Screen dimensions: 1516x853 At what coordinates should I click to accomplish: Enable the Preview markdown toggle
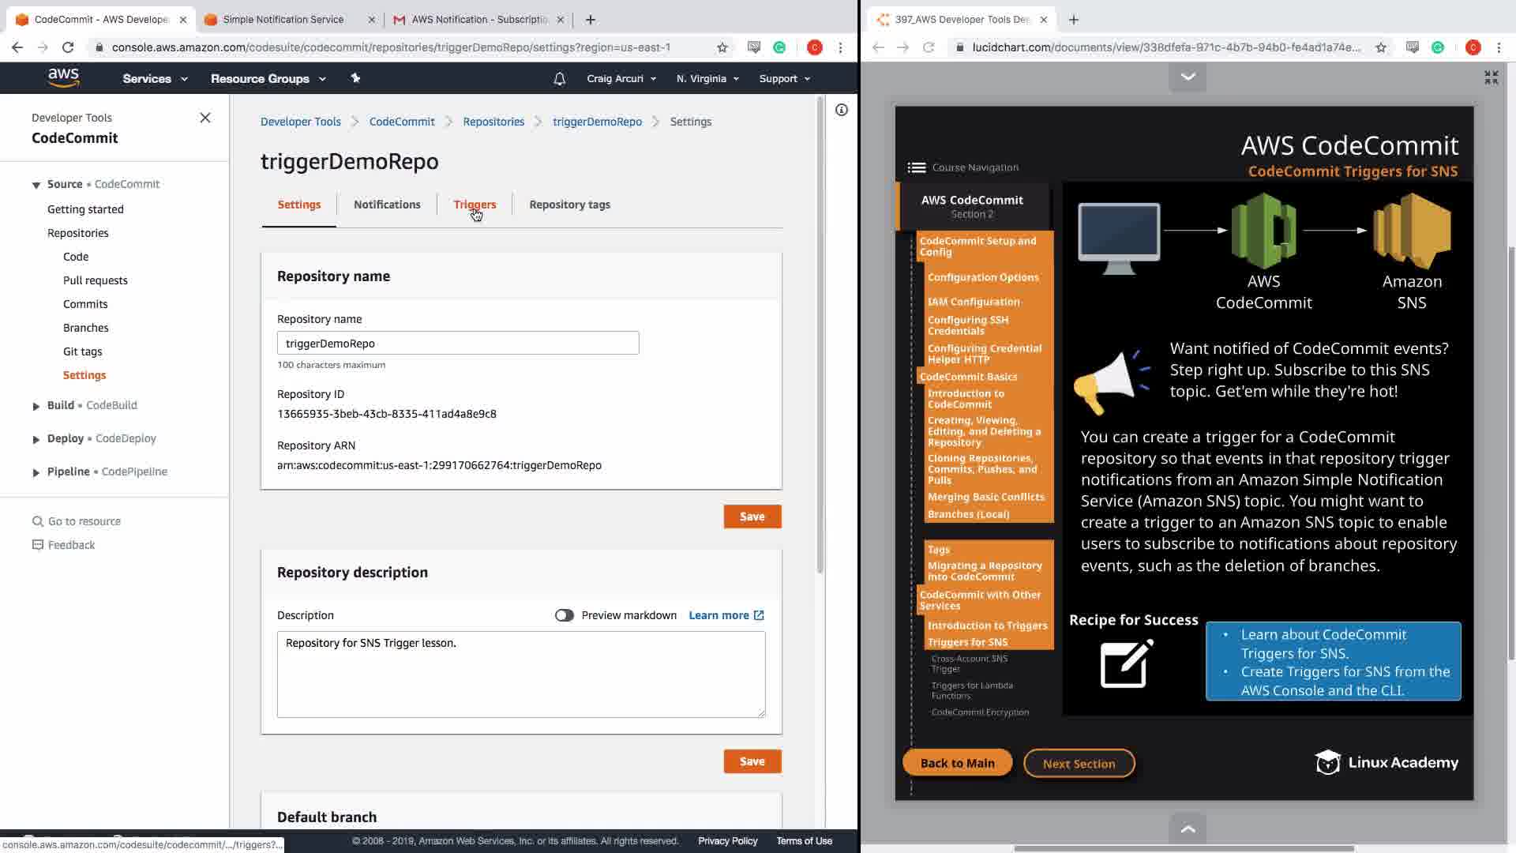[x=564, y=615]
